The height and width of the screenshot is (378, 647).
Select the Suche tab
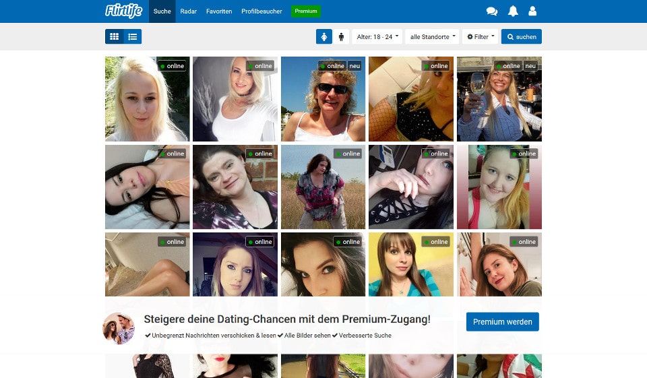[x=162, y=11]
